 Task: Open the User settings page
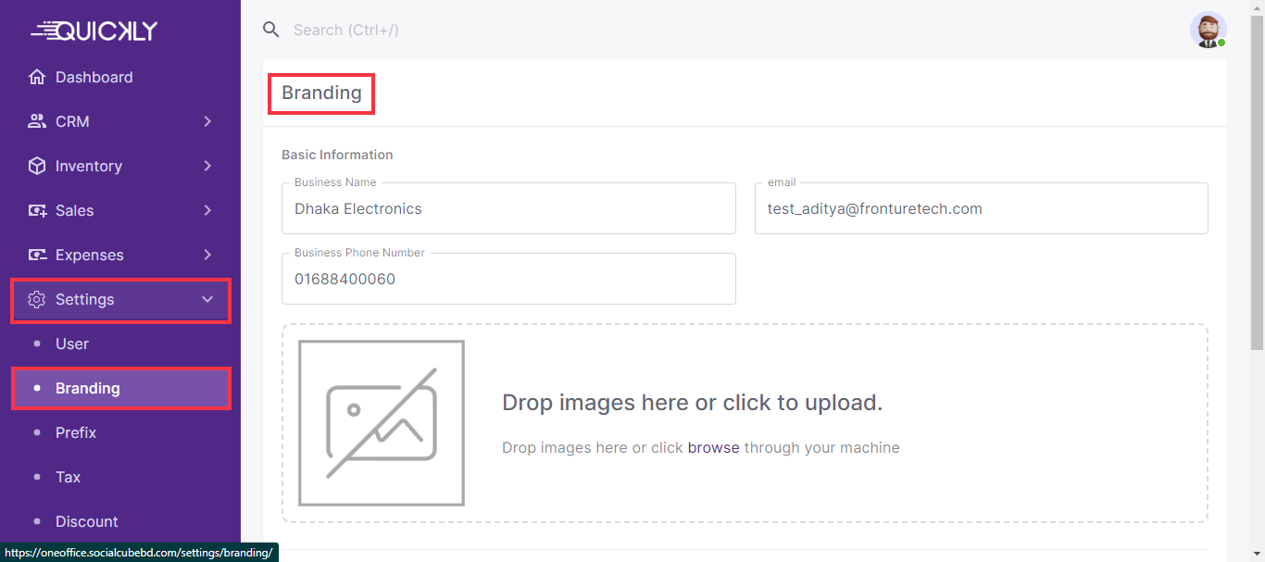pos(72,343)
